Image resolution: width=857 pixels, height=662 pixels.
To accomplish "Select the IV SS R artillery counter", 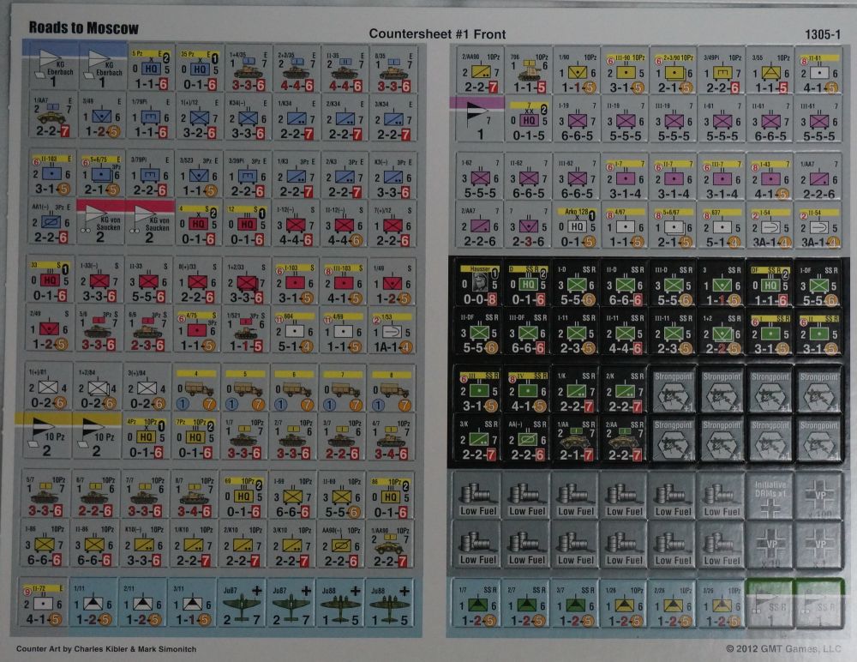I will click(x=529, y=390).
